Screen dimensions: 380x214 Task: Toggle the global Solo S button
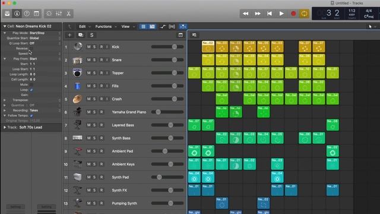91,35
